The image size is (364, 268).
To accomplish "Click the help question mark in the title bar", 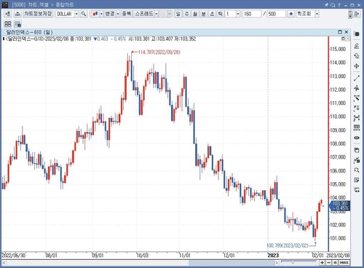I will [x=339, y=4].
